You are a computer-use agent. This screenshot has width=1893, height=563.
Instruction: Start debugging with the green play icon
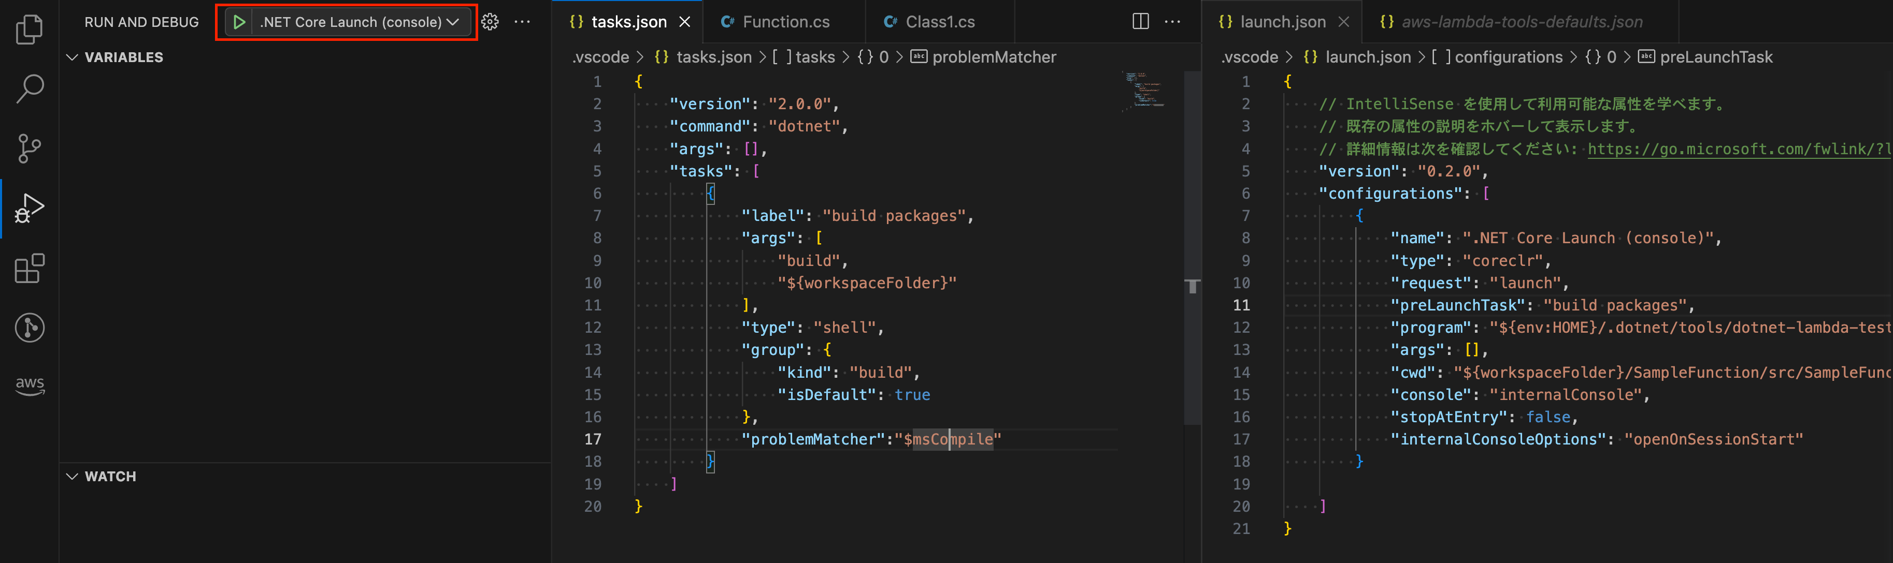coord(239,22)
